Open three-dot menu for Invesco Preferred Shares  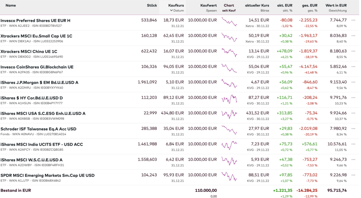click(353, 21)
